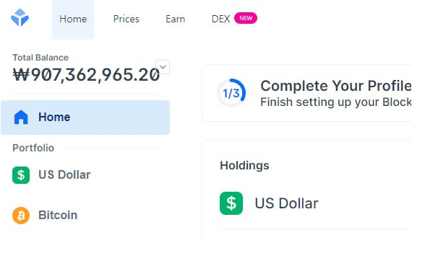Select Home in the left sidebar

tap(85, 118)
